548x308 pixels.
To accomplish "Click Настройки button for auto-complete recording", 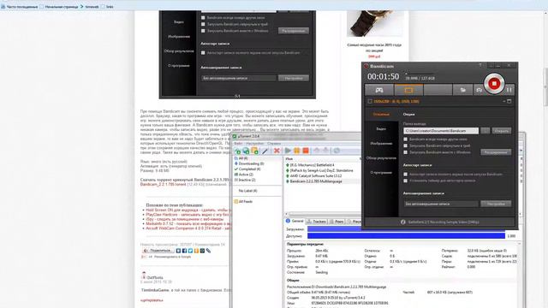I will click(496, 204).
